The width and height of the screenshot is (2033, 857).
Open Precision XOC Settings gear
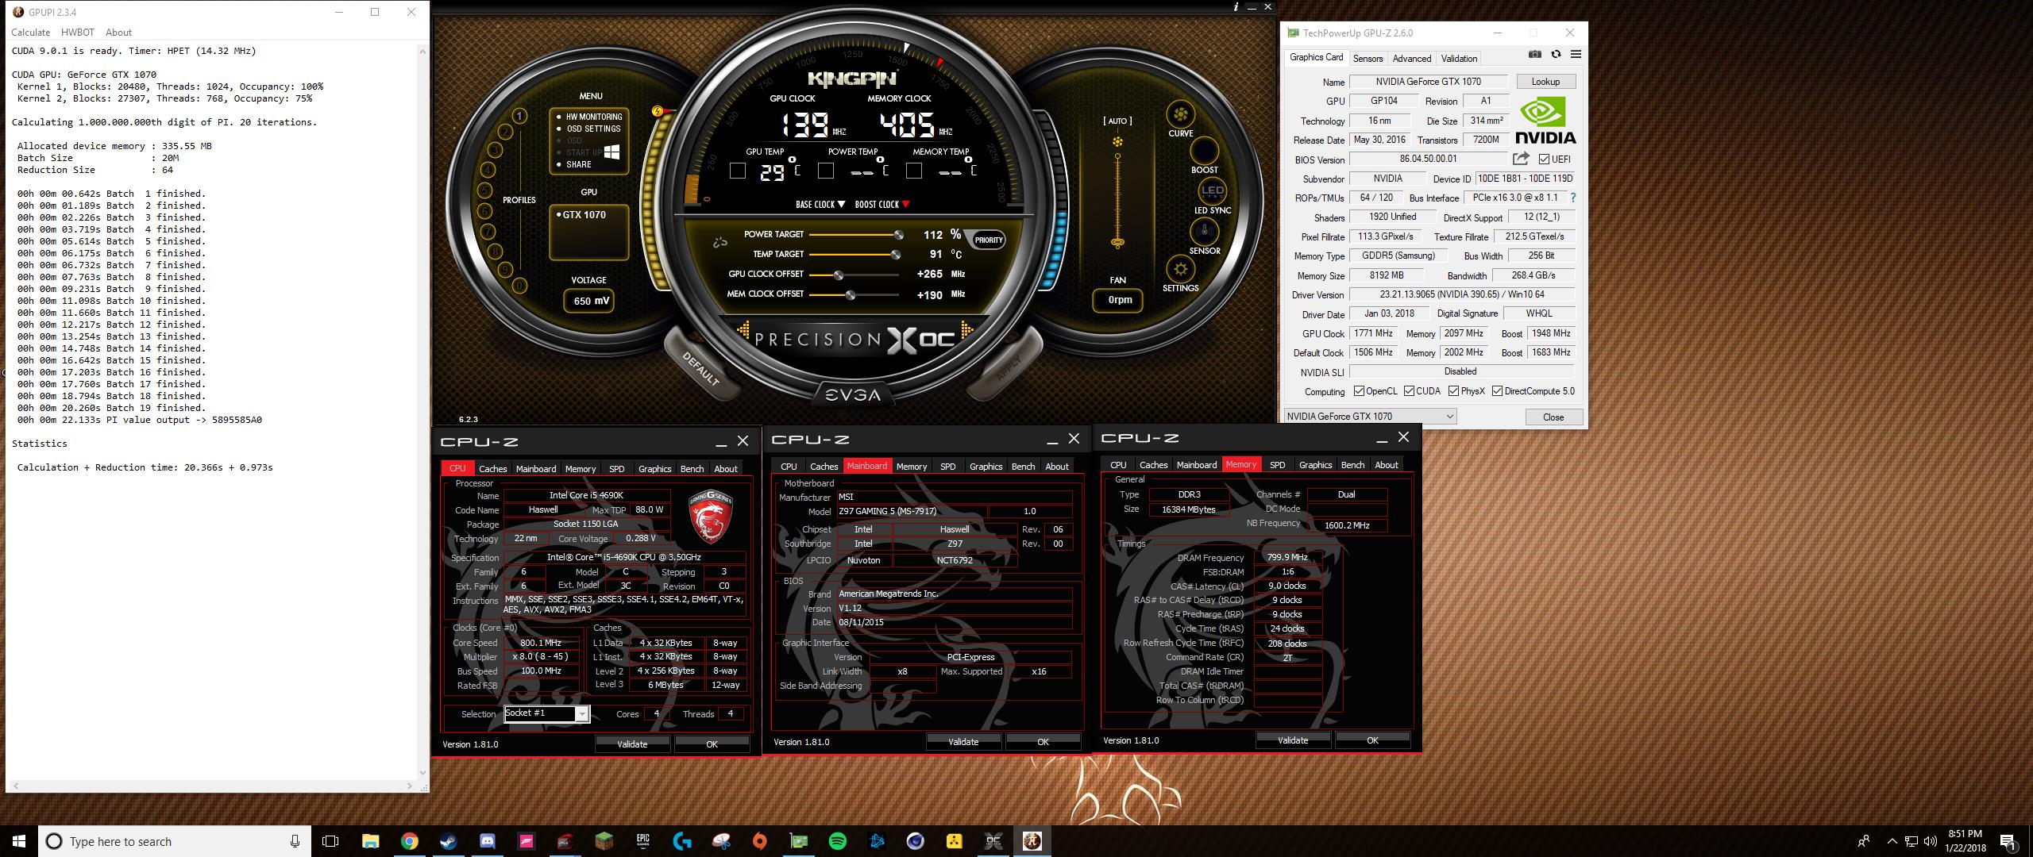(x=1180, y=270)
